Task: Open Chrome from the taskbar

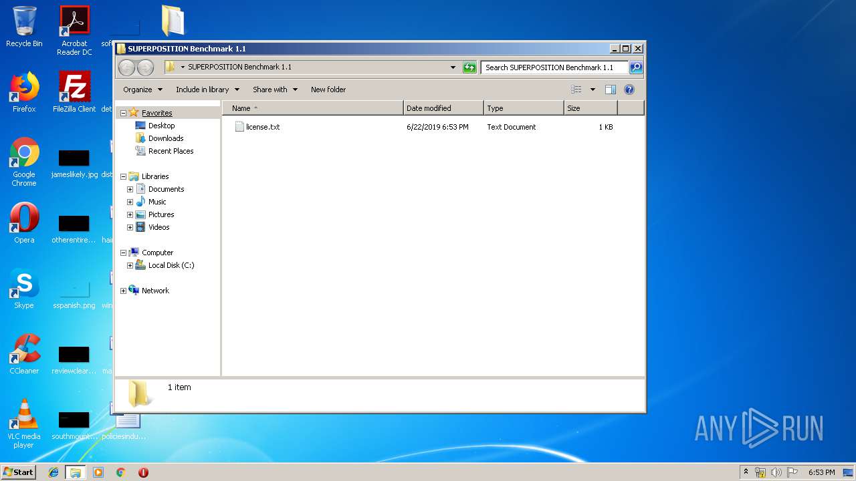Action: [x=120, y=472]
